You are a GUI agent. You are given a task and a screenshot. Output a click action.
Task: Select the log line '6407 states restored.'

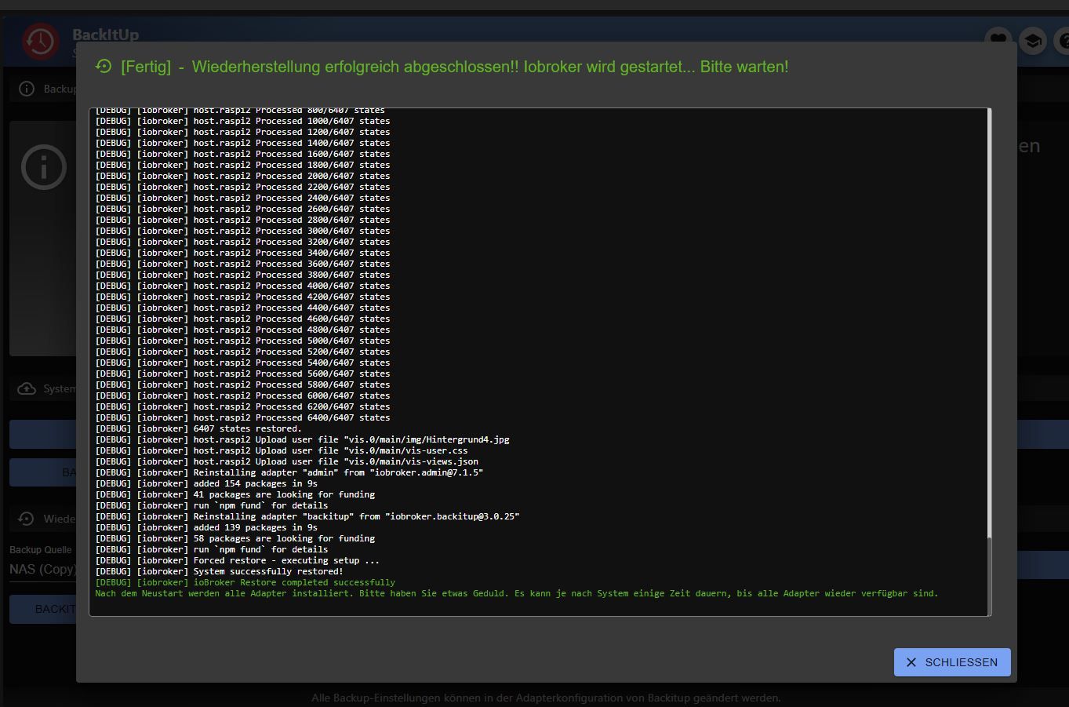[198, 428]
